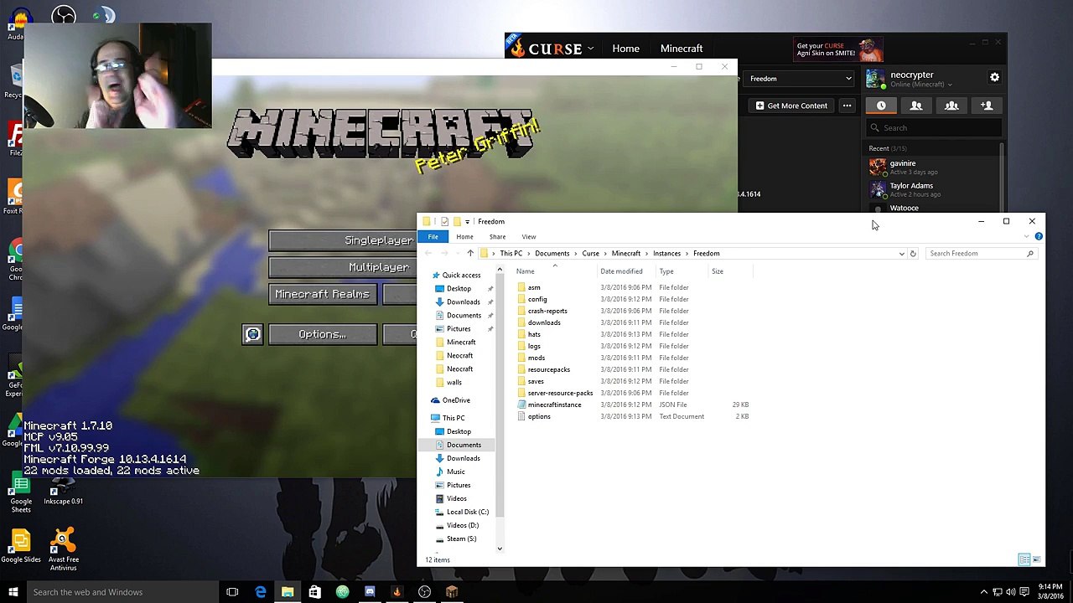This screenshot has width=1073, height=603.
Task: Focus the Curse friends Search field
Action: click(934, 128)
